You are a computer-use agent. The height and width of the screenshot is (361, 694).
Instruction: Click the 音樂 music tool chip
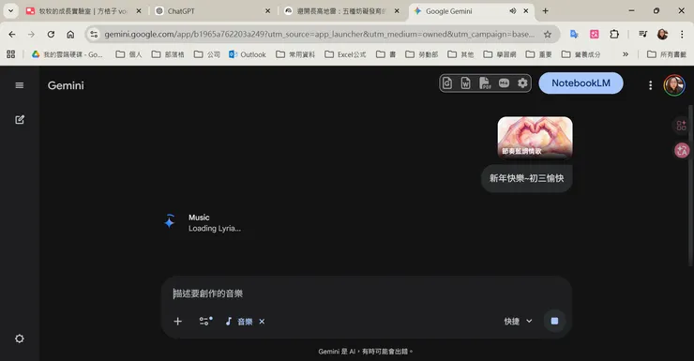pyautogui.click(x=239, y=322)
